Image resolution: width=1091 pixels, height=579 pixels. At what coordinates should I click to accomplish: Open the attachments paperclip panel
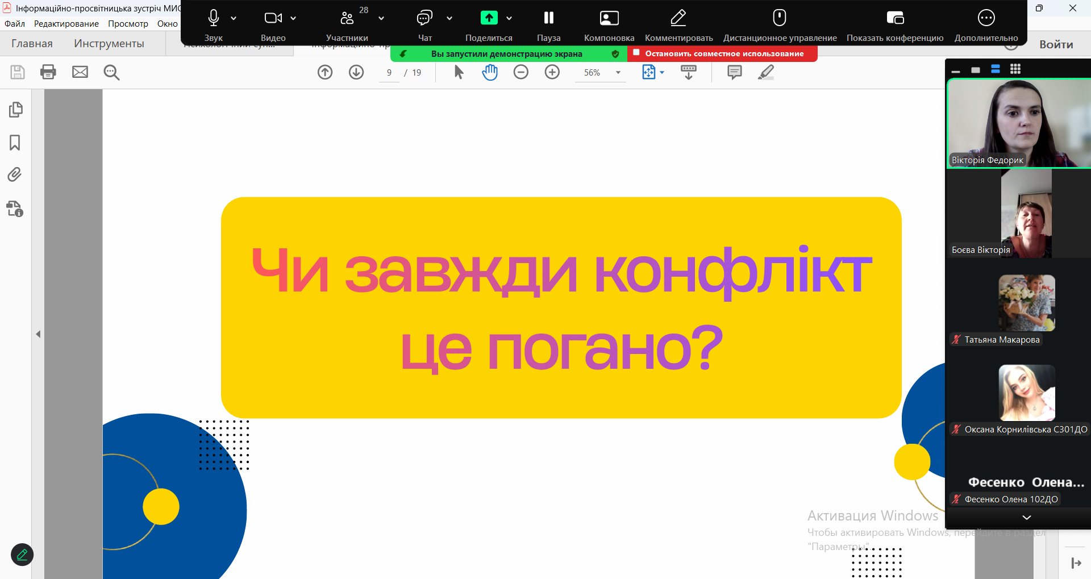[x=15, y=174]
